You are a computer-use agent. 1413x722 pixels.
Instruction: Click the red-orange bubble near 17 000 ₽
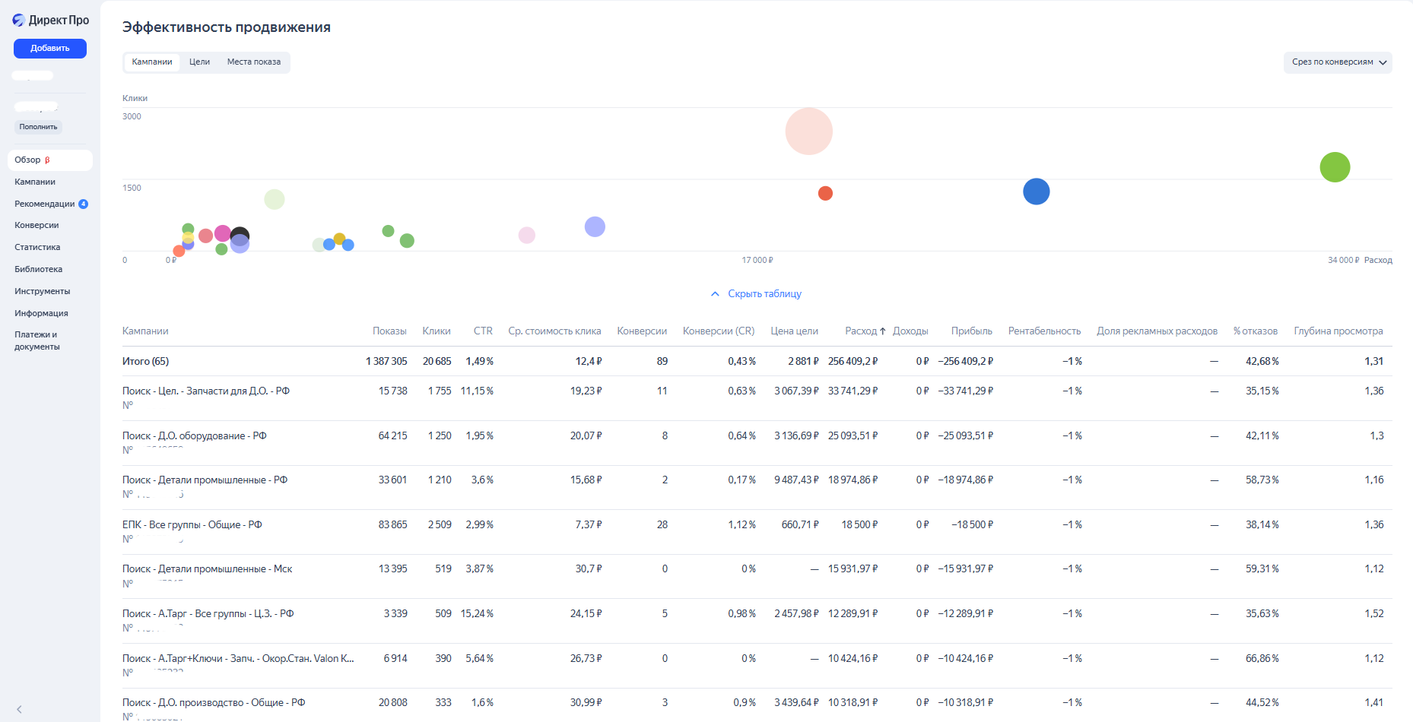point(825,193)
